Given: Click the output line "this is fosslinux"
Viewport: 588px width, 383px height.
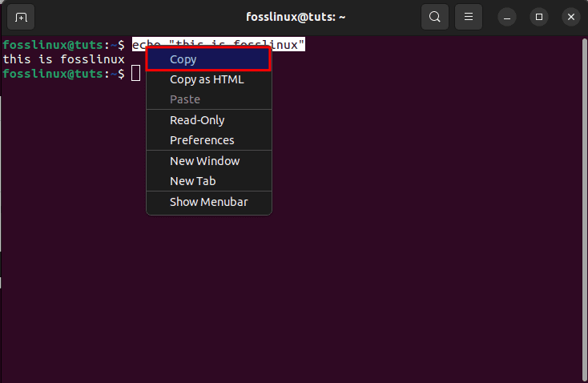Looking at the screenshot, I should point(64,58).
